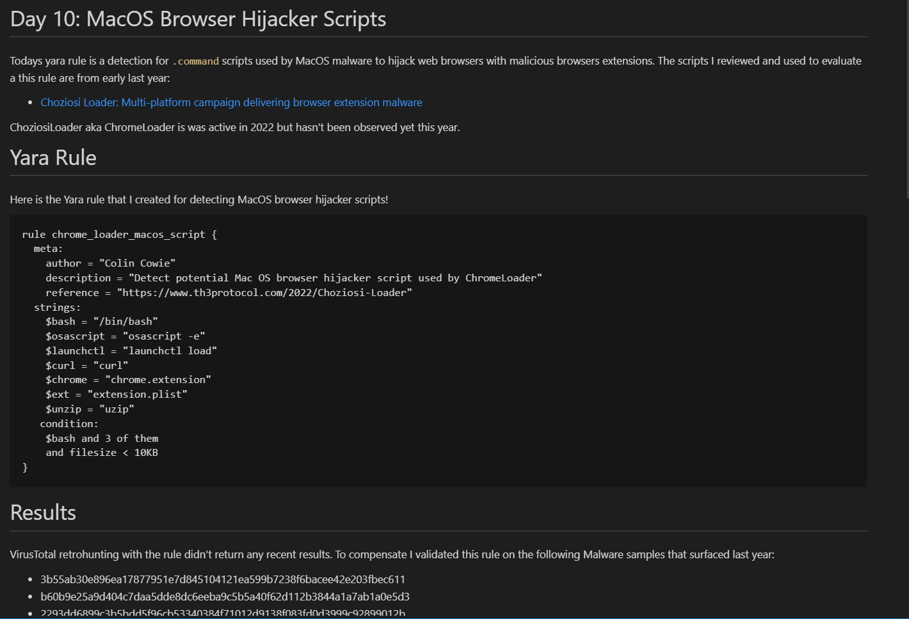Image resolution: width=909 pixels, height=619 pixels.
Task: Click the inline .command code text
Action: (195, 61)
